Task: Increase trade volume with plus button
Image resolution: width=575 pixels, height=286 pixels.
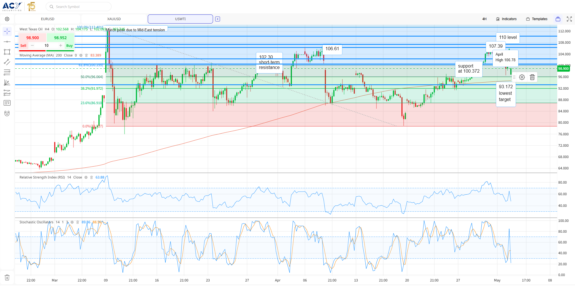Action: click(x=60, y=45)
